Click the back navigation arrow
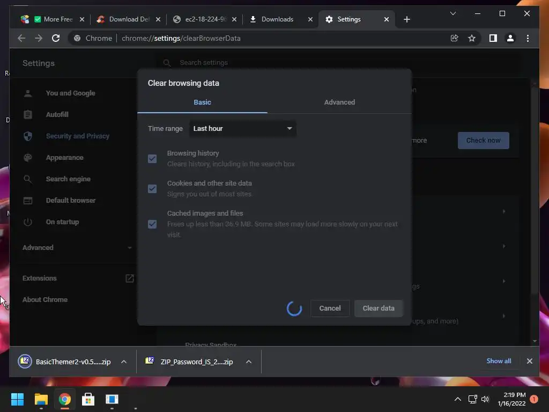Viewport: 549px width, 412px height. point(21,38)
